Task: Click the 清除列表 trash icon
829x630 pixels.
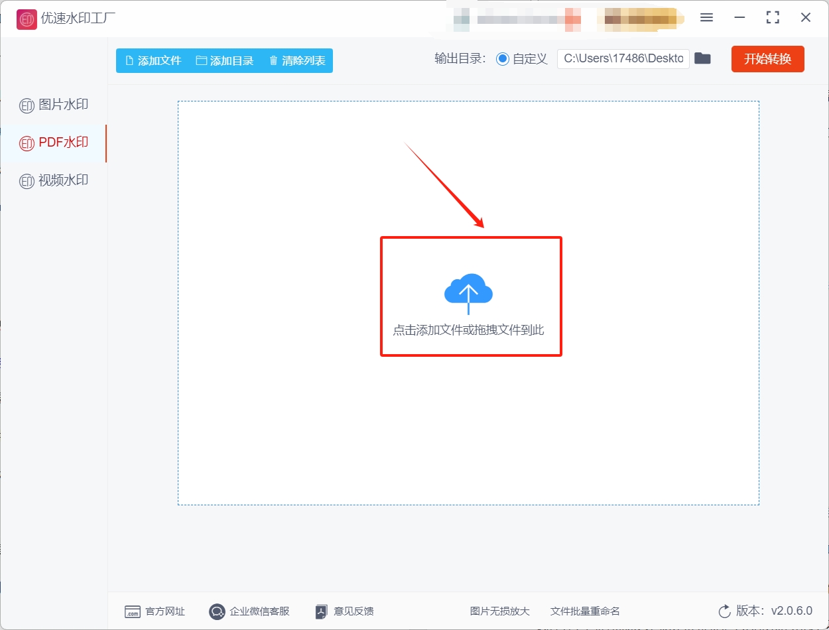Action: pyautogui.click(x=273, y=60)
